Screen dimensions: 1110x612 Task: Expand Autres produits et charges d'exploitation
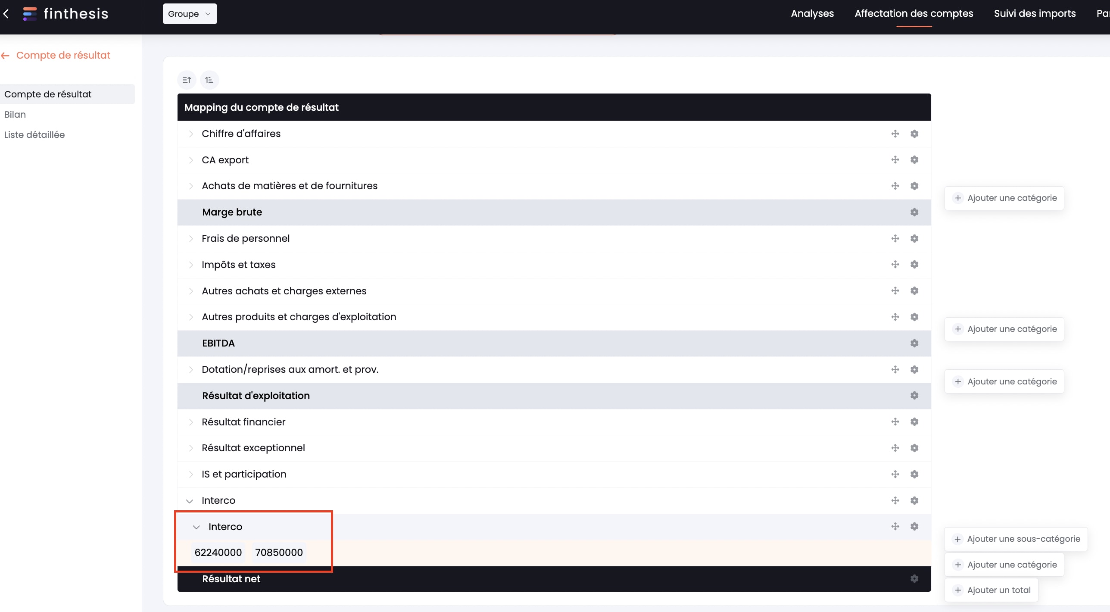click(191, 317)
